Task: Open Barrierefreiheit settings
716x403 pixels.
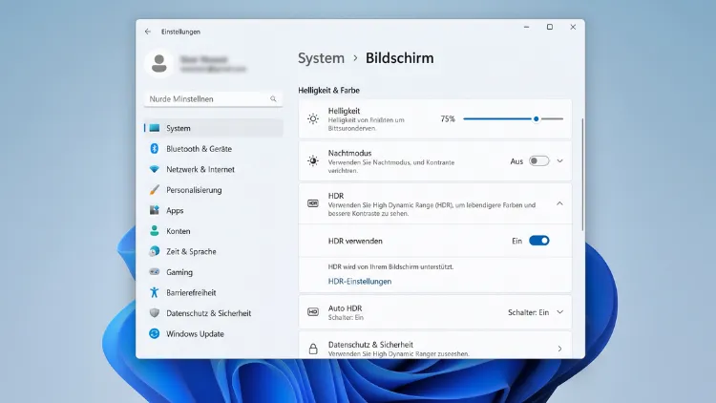Action: 214,292
